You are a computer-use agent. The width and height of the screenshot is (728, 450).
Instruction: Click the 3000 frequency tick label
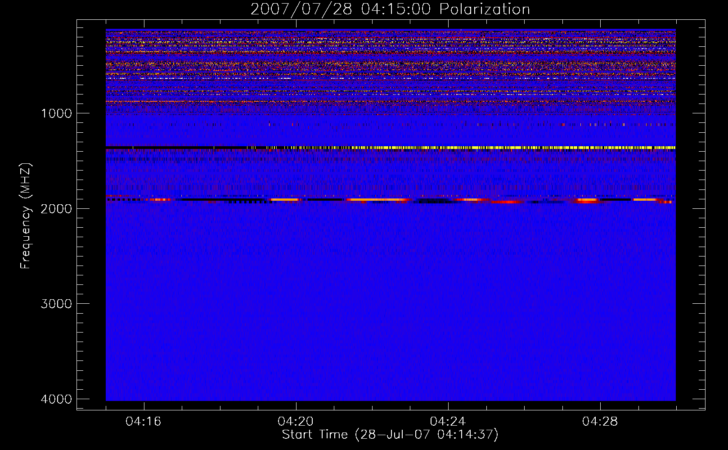57,304
